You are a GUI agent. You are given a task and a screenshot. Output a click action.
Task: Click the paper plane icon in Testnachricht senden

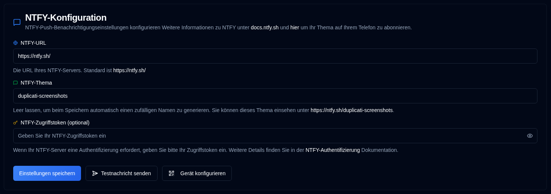tap(95, 173)
